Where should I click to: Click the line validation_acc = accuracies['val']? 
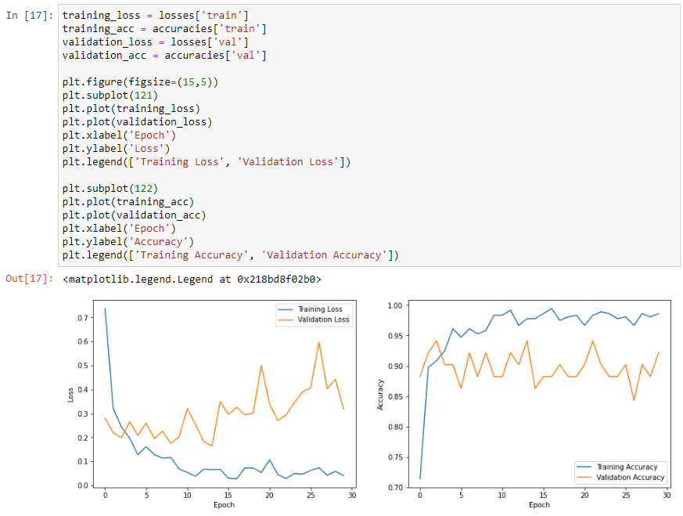[x=164, y=56]
